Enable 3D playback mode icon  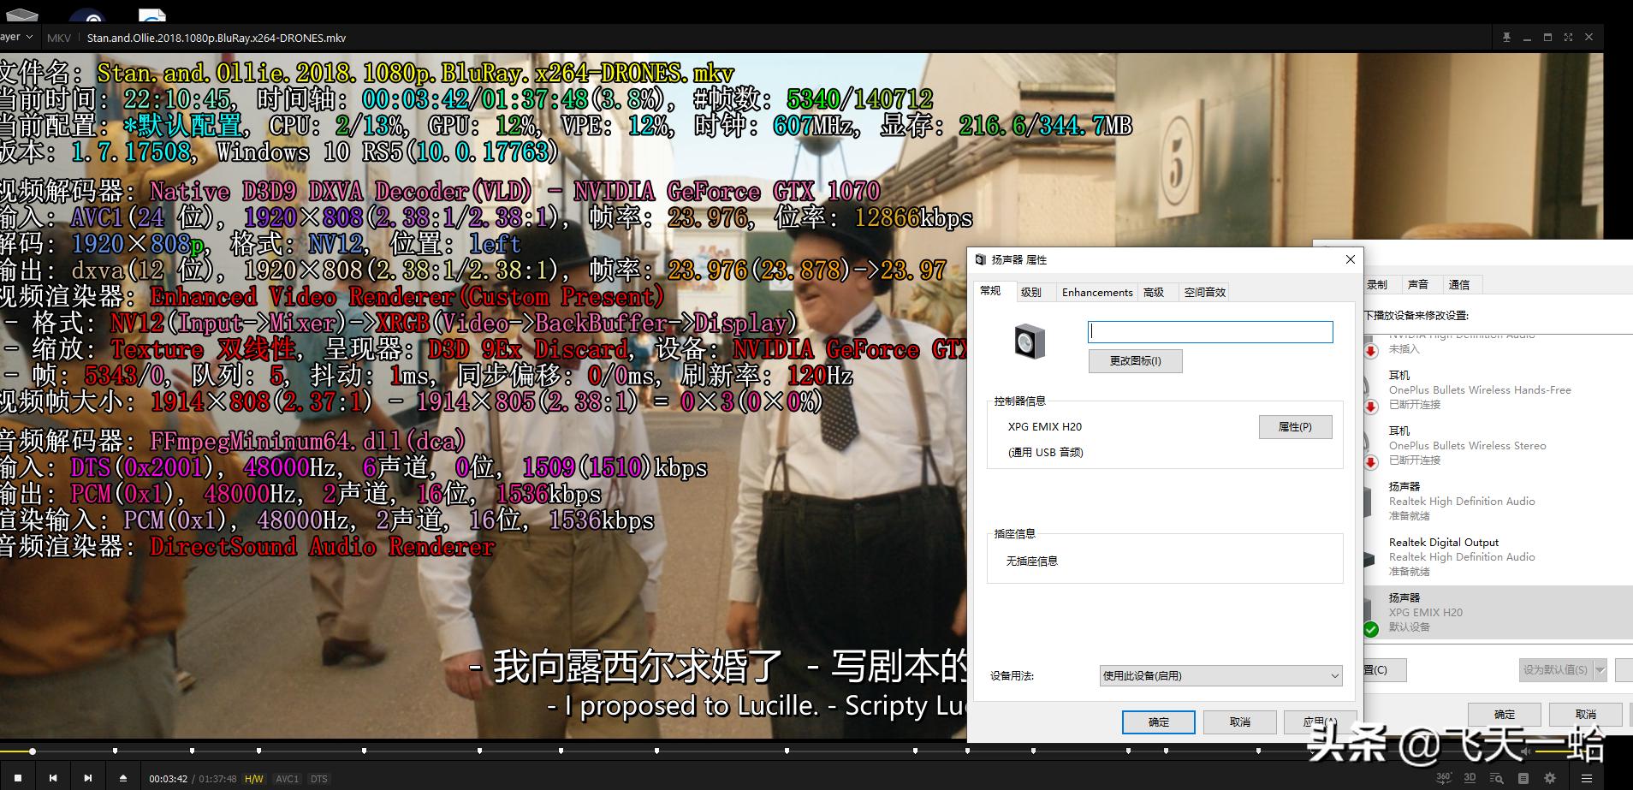[x=1470, y=779]
